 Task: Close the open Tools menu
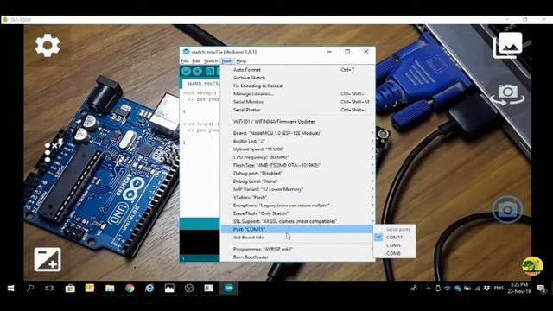(x=227, y=61)
